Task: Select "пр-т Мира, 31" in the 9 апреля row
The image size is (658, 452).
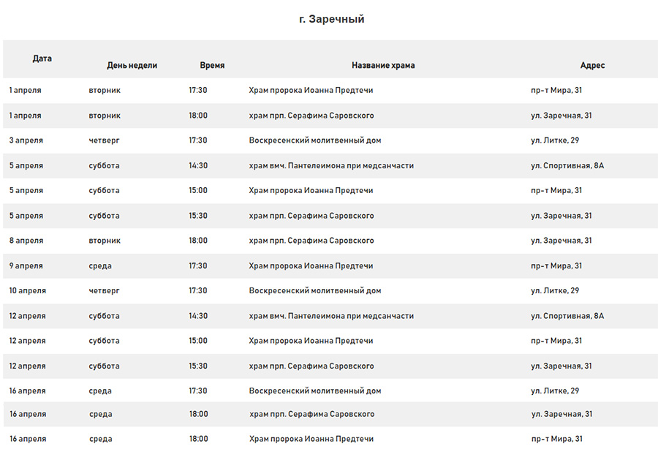Action: 556,266
